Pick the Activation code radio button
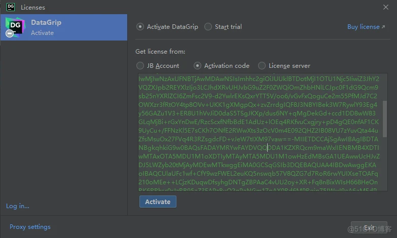The width and height of the screenshot is (397, 238). coord(198,66)
